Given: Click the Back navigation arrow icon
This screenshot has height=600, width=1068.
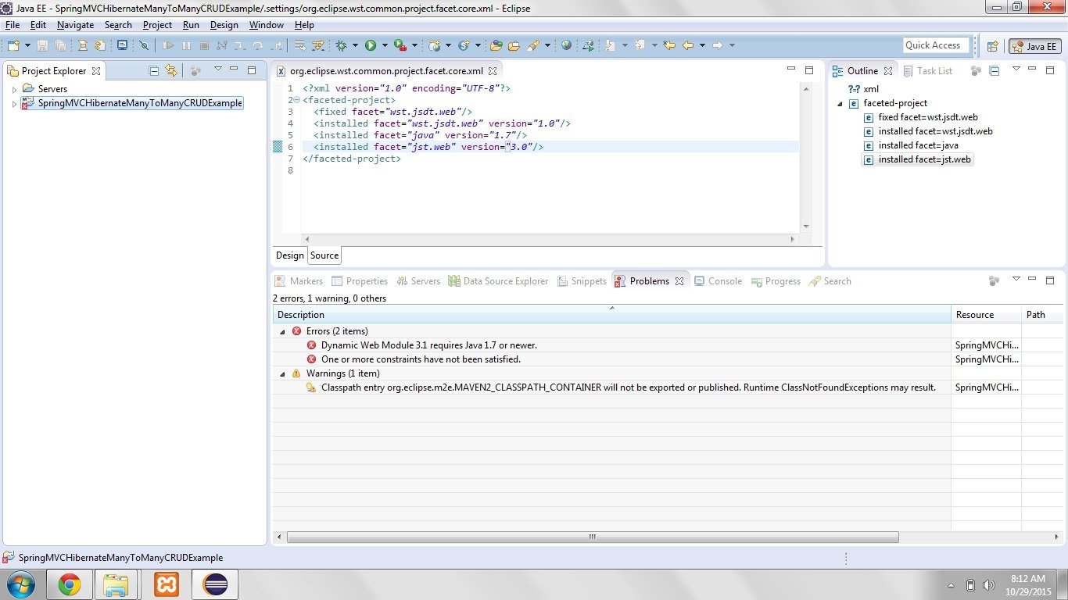Looking at the screenshot, I should [688, 46].
